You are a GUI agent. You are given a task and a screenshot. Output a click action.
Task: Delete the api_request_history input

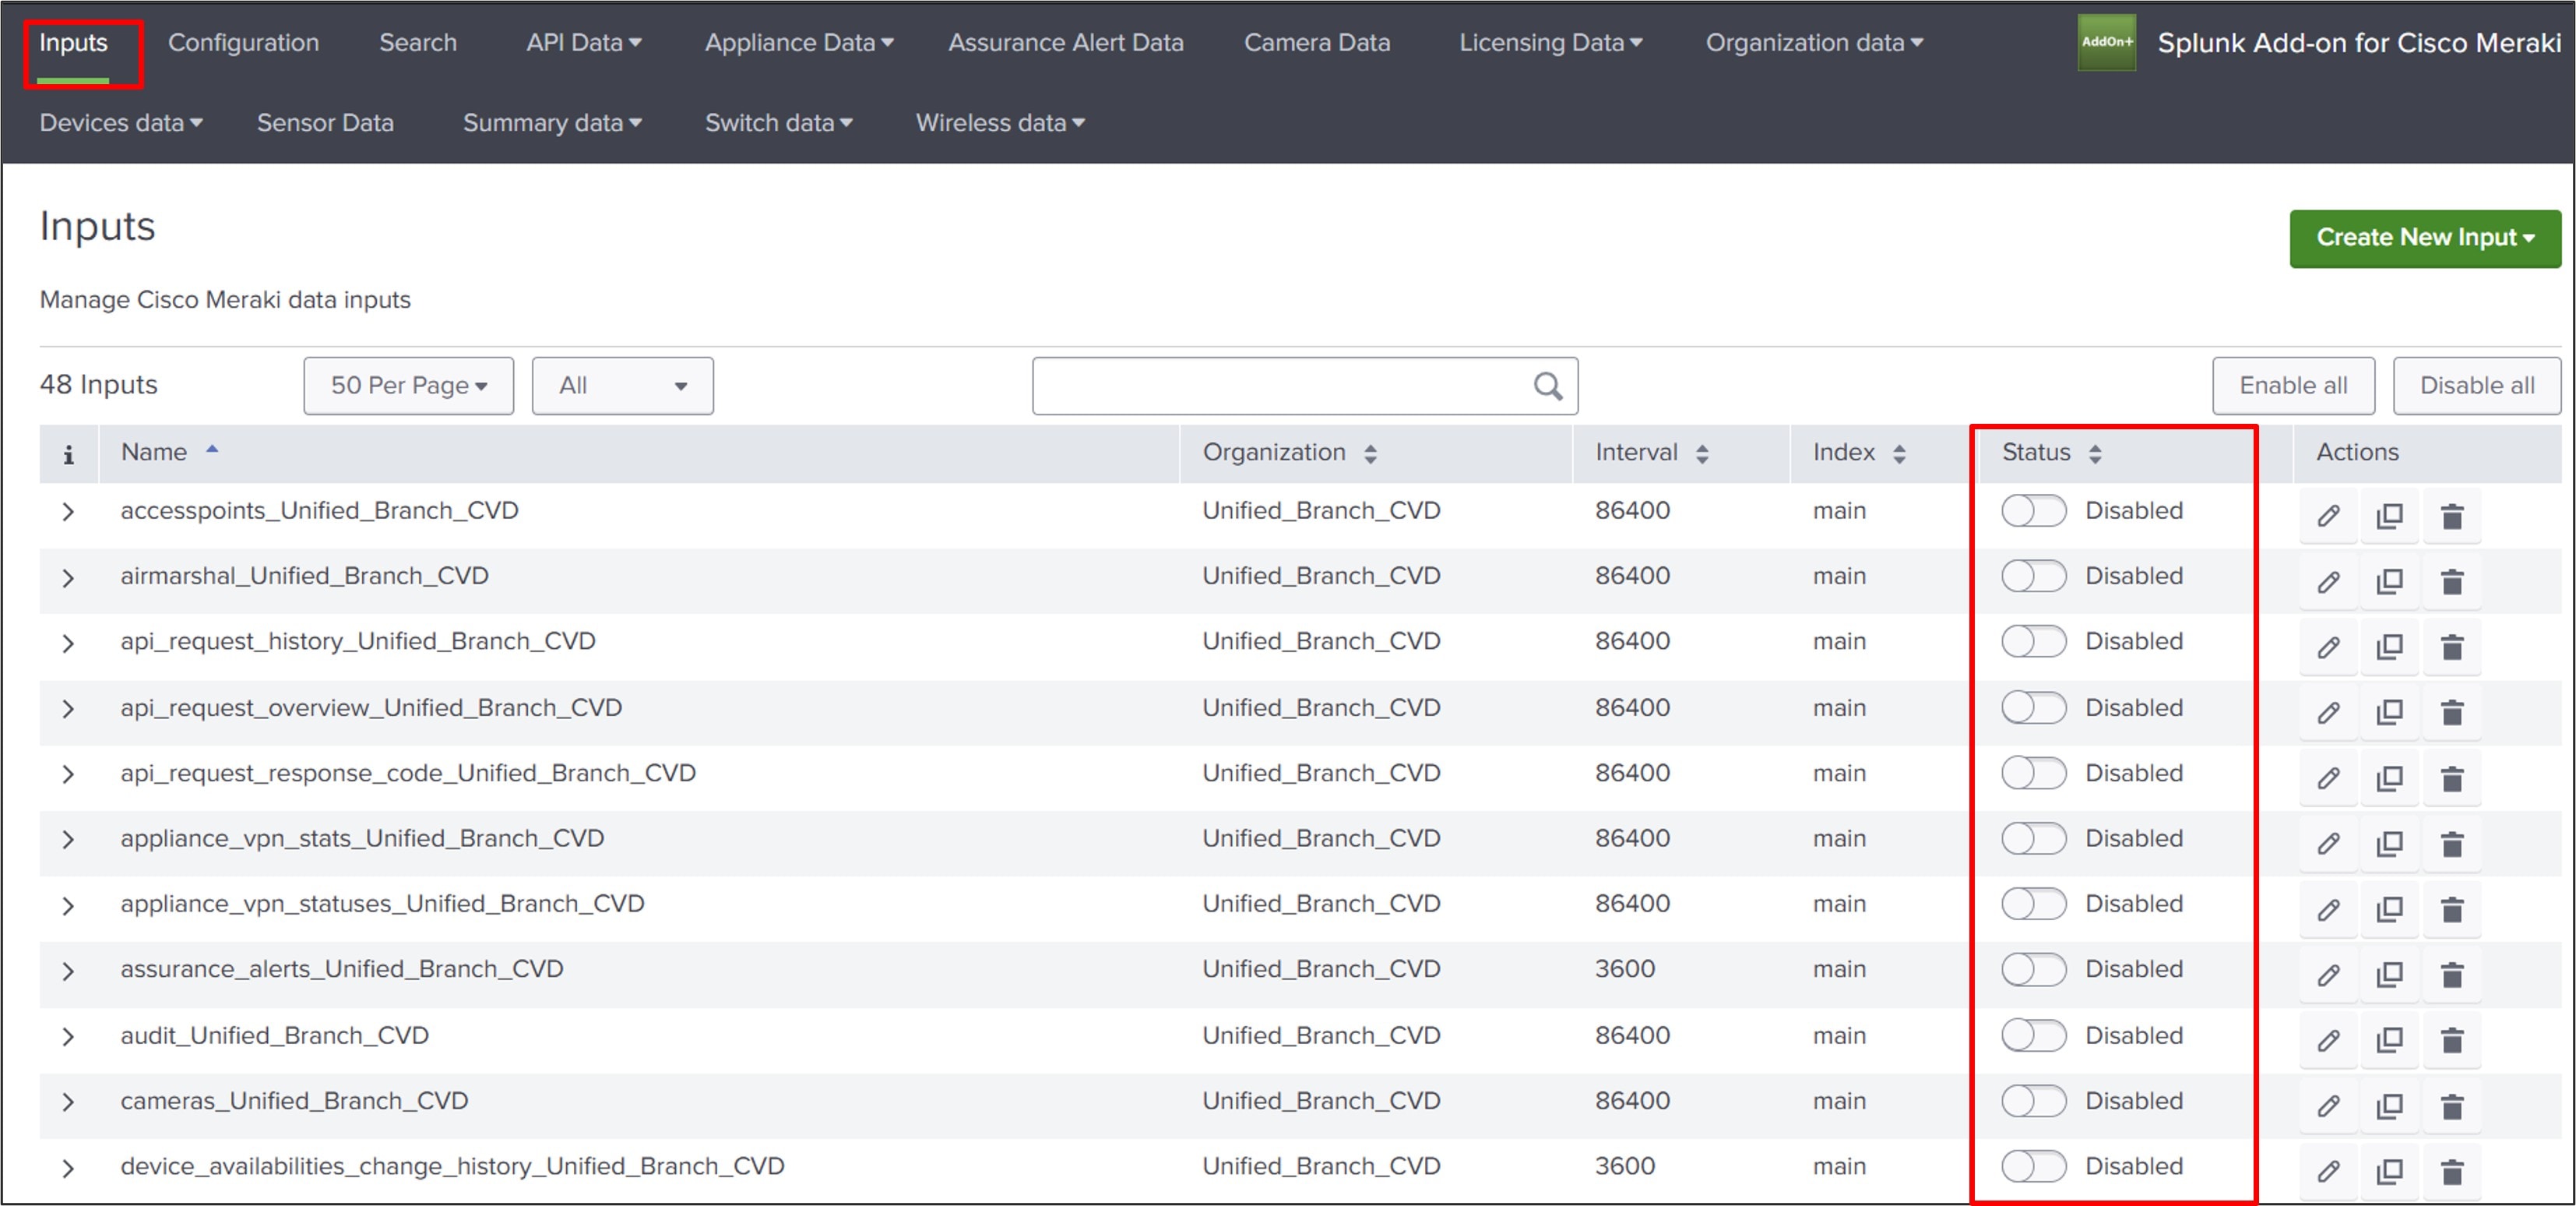2451,647
